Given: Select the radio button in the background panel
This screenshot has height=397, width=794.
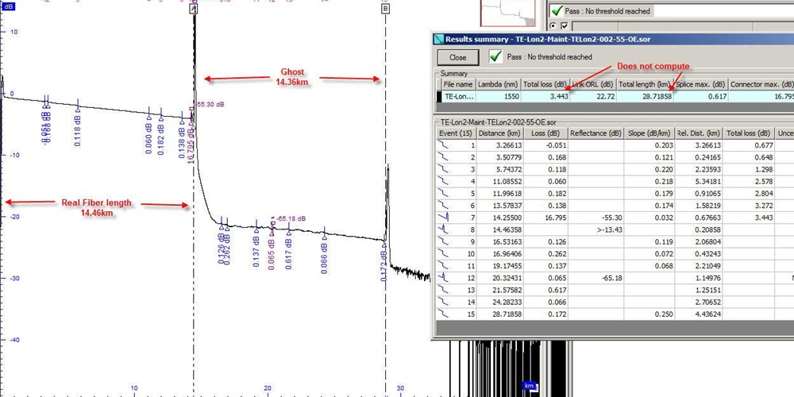Looking at the screenshot, I should (553, 25).
